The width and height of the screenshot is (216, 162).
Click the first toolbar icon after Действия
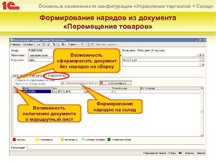coord(38,44)
